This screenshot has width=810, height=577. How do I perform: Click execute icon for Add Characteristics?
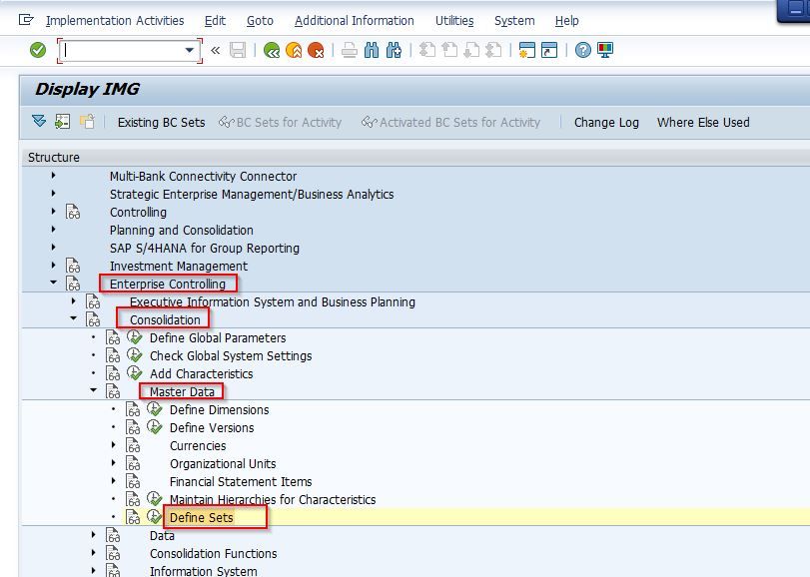coord(134,373)
